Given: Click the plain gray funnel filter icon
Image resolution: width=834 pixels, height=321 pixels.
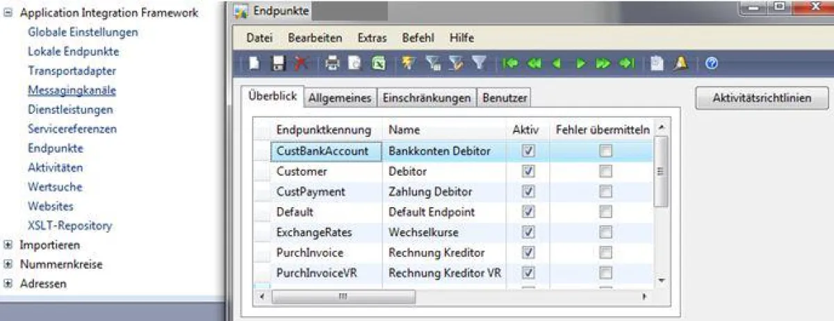Looking at the screenshot, I should click(479, 63).
